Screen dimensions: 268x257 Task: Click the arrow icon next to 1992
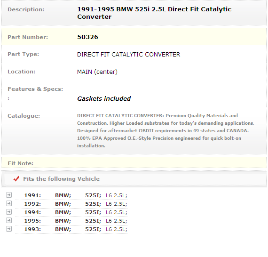point(9,203)
